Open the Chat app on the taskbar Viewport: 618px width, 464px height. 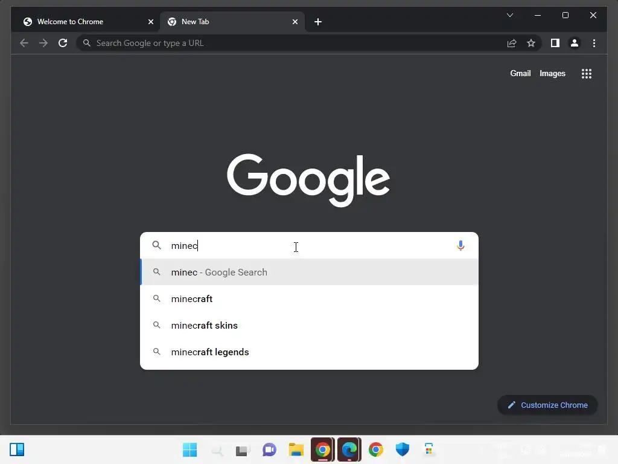click(x=270, y=449)
